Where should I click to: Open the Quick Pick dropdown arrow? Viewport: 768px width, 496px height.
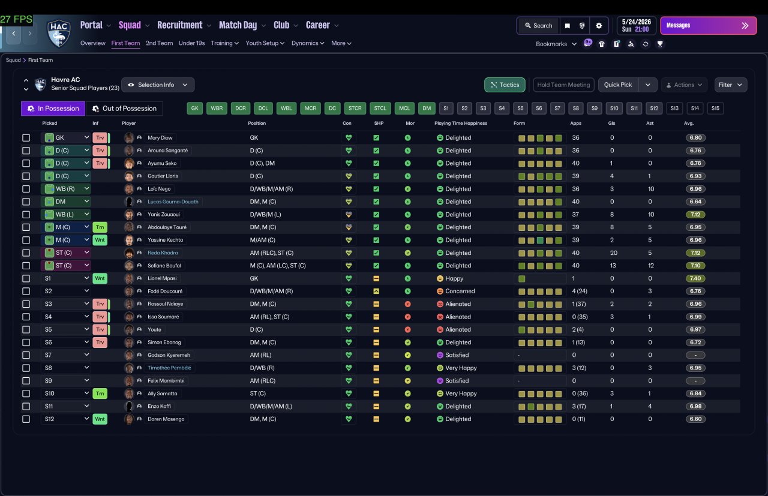tap(647, 85)
